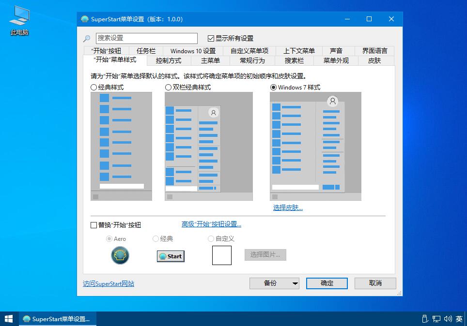
Task: Uncheck the 显示所有设置 checkbox
Action: point(211,38)
